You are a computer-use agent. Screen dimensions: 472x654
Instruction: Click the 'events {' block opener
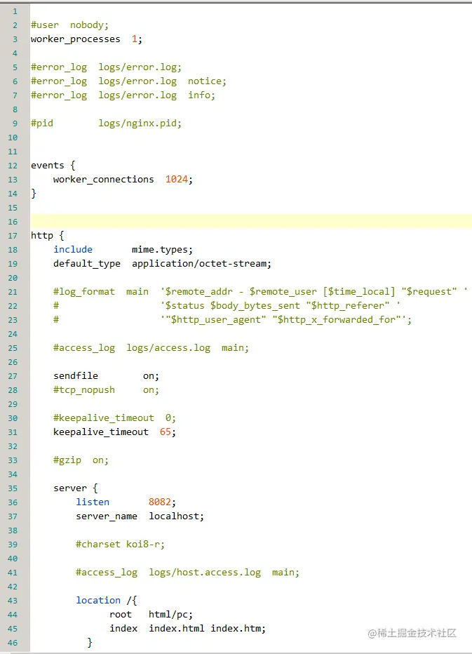[x=53, y=166]
